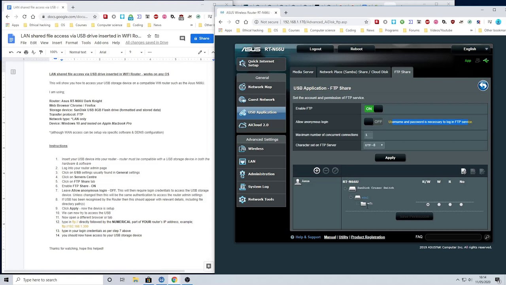Click the more options ellipsis in Docs toolbar
Viewport: 506px width, 285px height.
click(149, 52)
